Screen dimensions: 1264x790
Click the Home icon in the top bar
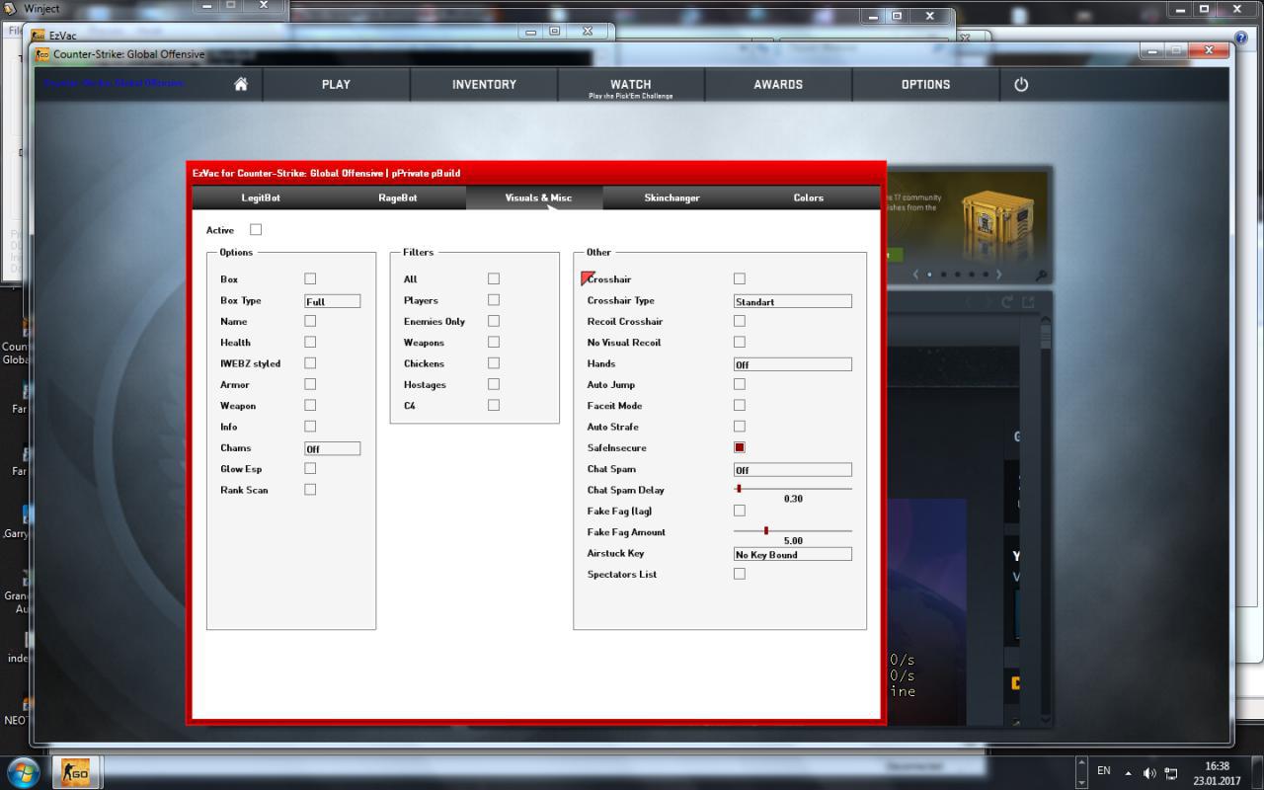click(x=240, y=85)
